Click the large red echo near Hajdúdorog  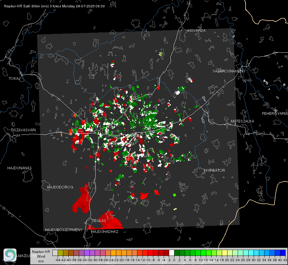click(82, 200)
